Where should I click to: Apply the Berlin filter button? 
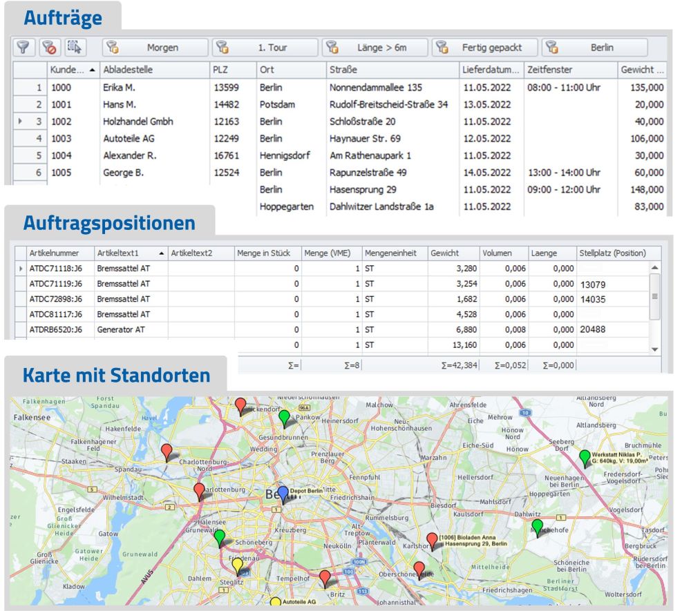[x=594, y=48]
